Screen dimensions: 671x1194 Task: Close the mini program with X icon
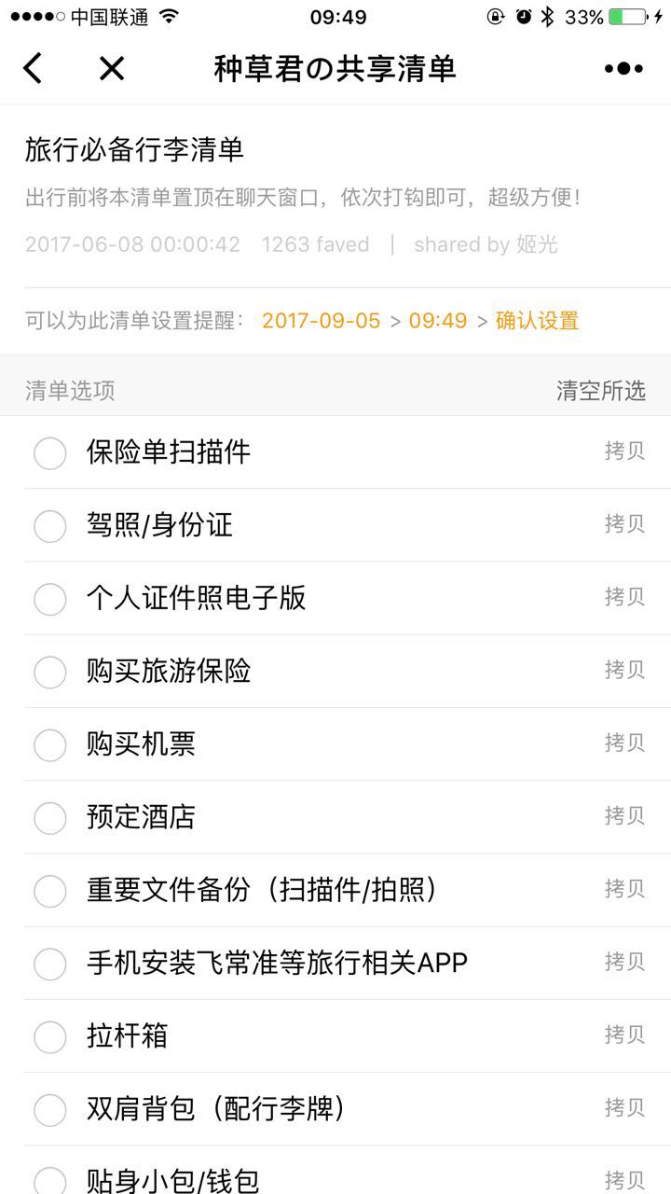pos(112,68)
